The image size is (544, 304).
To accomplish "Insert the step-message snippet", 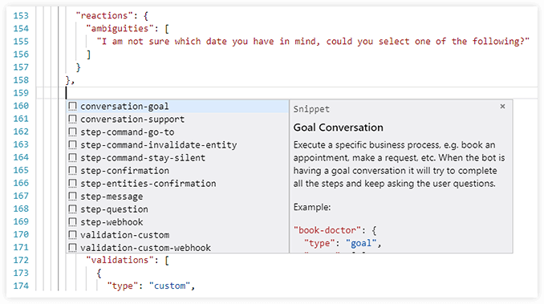I will (x=177, y=197).
